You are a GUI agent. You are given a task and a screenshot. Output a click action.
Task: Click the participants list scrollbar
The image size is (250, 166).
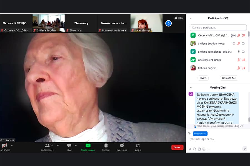tap(249, 34)
